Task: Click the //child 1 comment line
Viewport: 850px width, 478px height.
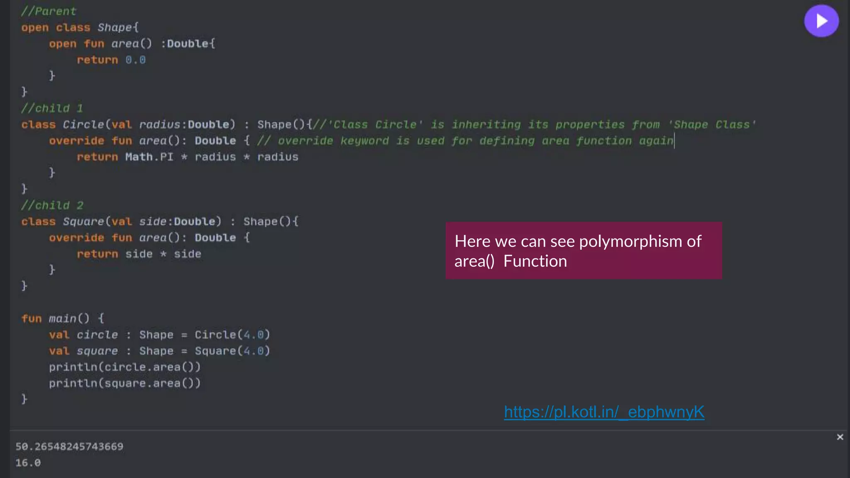Action: coord(52,108)
